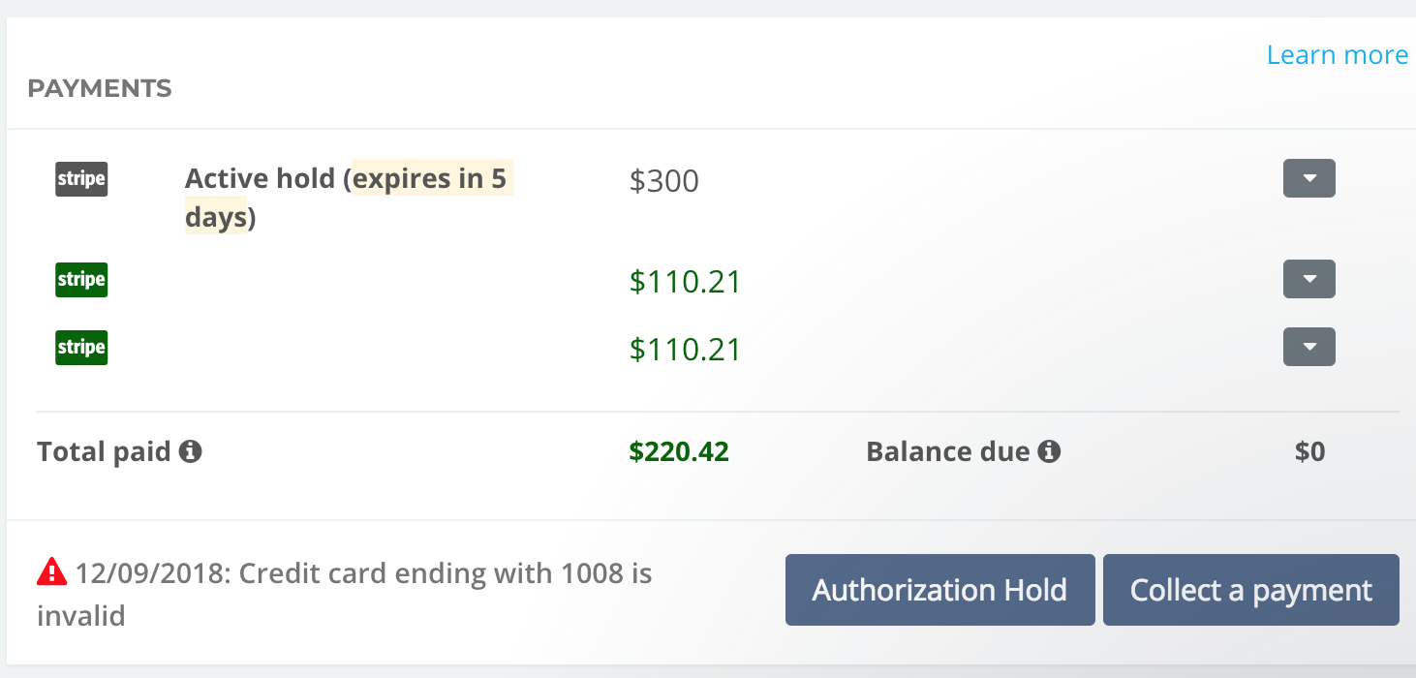
Task: Click the $0 balance due value
Action: pos(1309,451)
